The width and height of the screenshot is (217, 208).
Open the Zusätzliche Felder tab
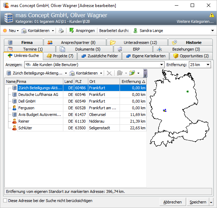[x=100, y=56]
